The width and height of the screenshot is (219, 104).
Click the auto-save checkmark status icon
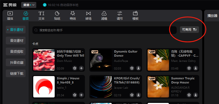tap(45, 5)
